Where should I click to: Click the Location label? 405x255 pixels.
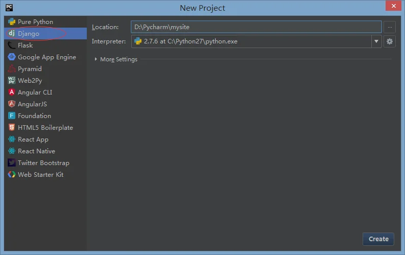pyautogui.click(x=105, y=27)
